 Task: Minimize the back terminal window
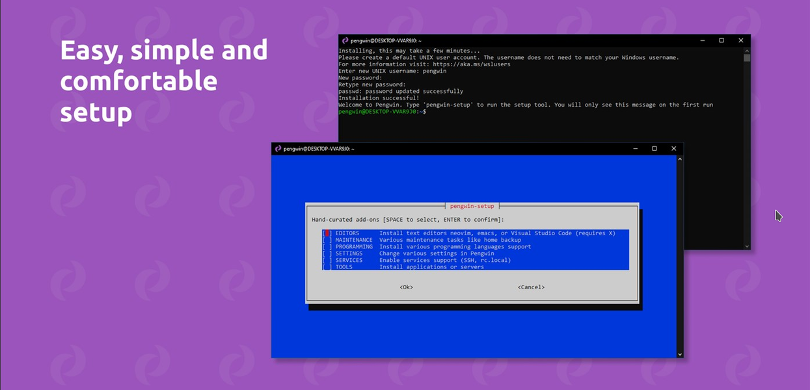pyautogui.click(x=702, y=40)
